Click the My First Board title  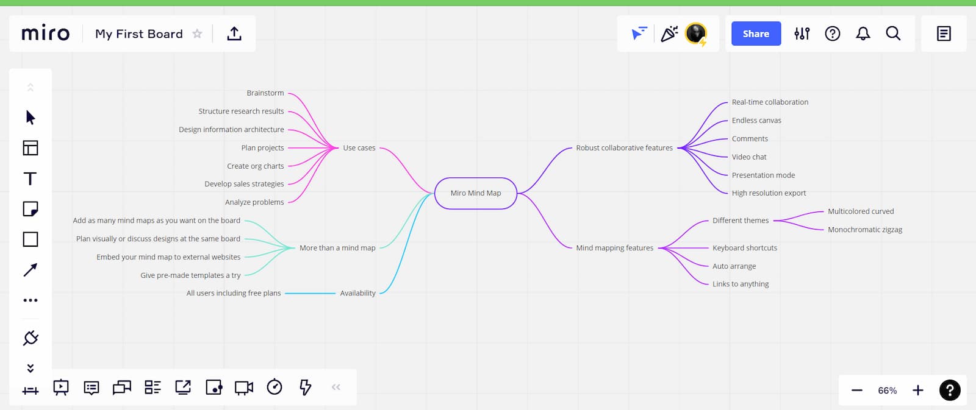[139, 34]
